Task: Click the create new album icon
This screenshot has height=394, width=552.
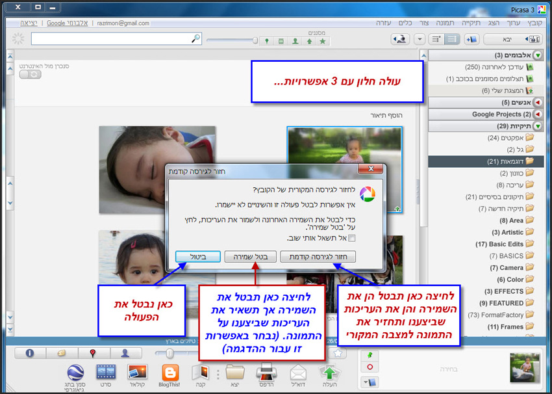Action: click(471, 39)
